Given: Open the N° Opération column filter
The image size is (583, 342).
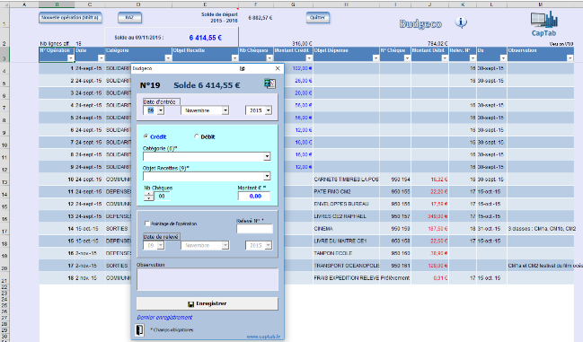Looking at the screenshot, I should [x=71, y=58].
